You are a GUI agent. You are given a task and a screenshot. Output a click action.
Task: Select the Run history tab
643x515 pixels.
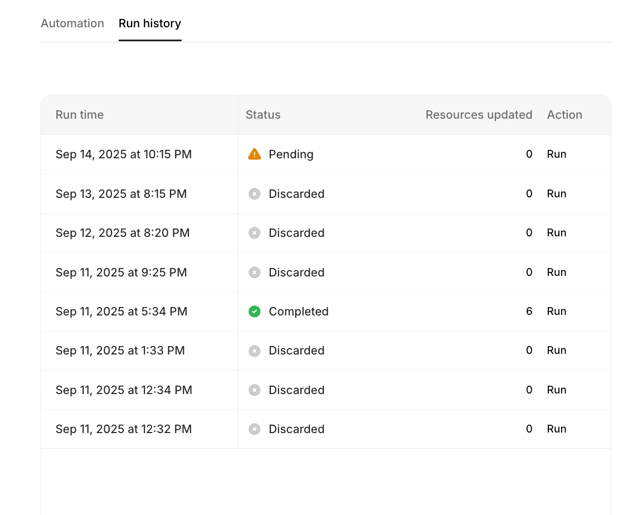pyautogui.click(x=150, y=23)
